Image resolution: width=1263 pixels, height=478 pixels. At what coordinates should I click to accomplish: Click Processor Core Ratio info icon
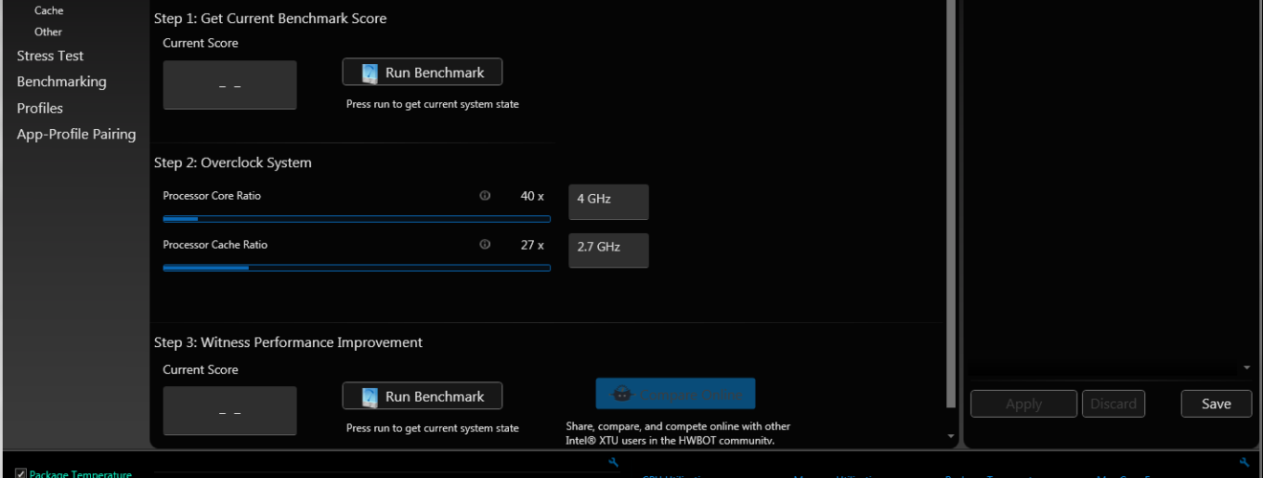485,196
